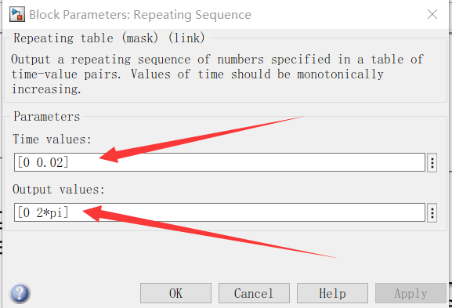Click the "Output values:" label
This screenshot has width=452, height=308.
coord(59,190)
